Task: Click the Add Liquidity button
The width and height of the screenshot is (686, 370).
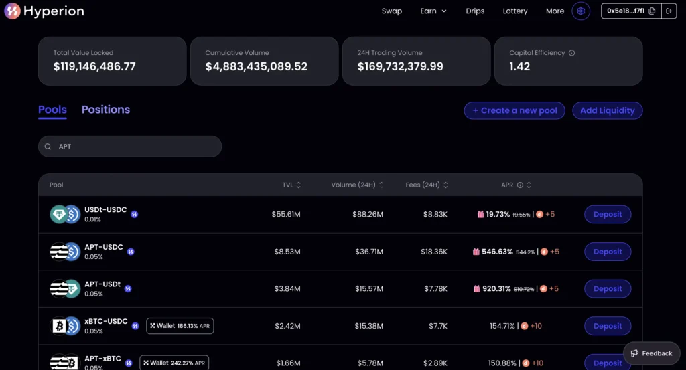Action: pyautogui.click(x=607, y=110)
